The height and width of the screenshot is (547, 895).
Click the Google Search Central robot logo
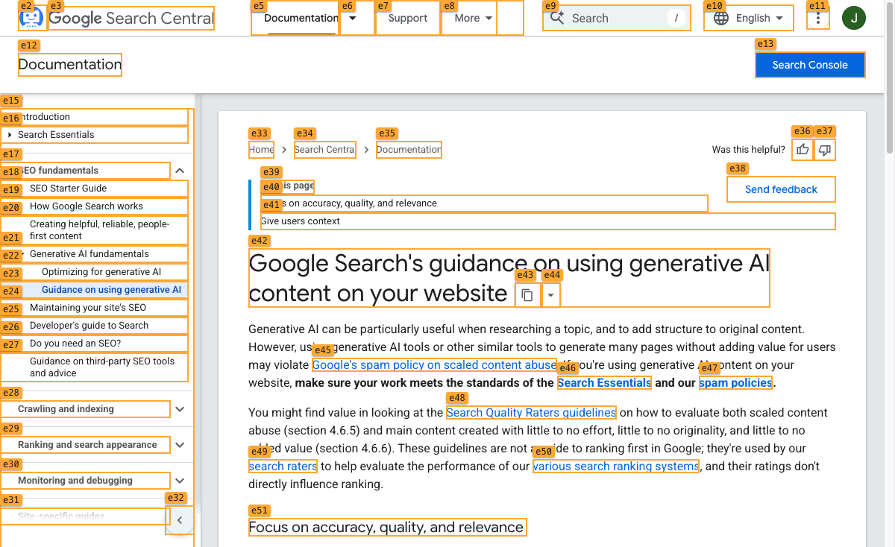[x=32, y=18]
